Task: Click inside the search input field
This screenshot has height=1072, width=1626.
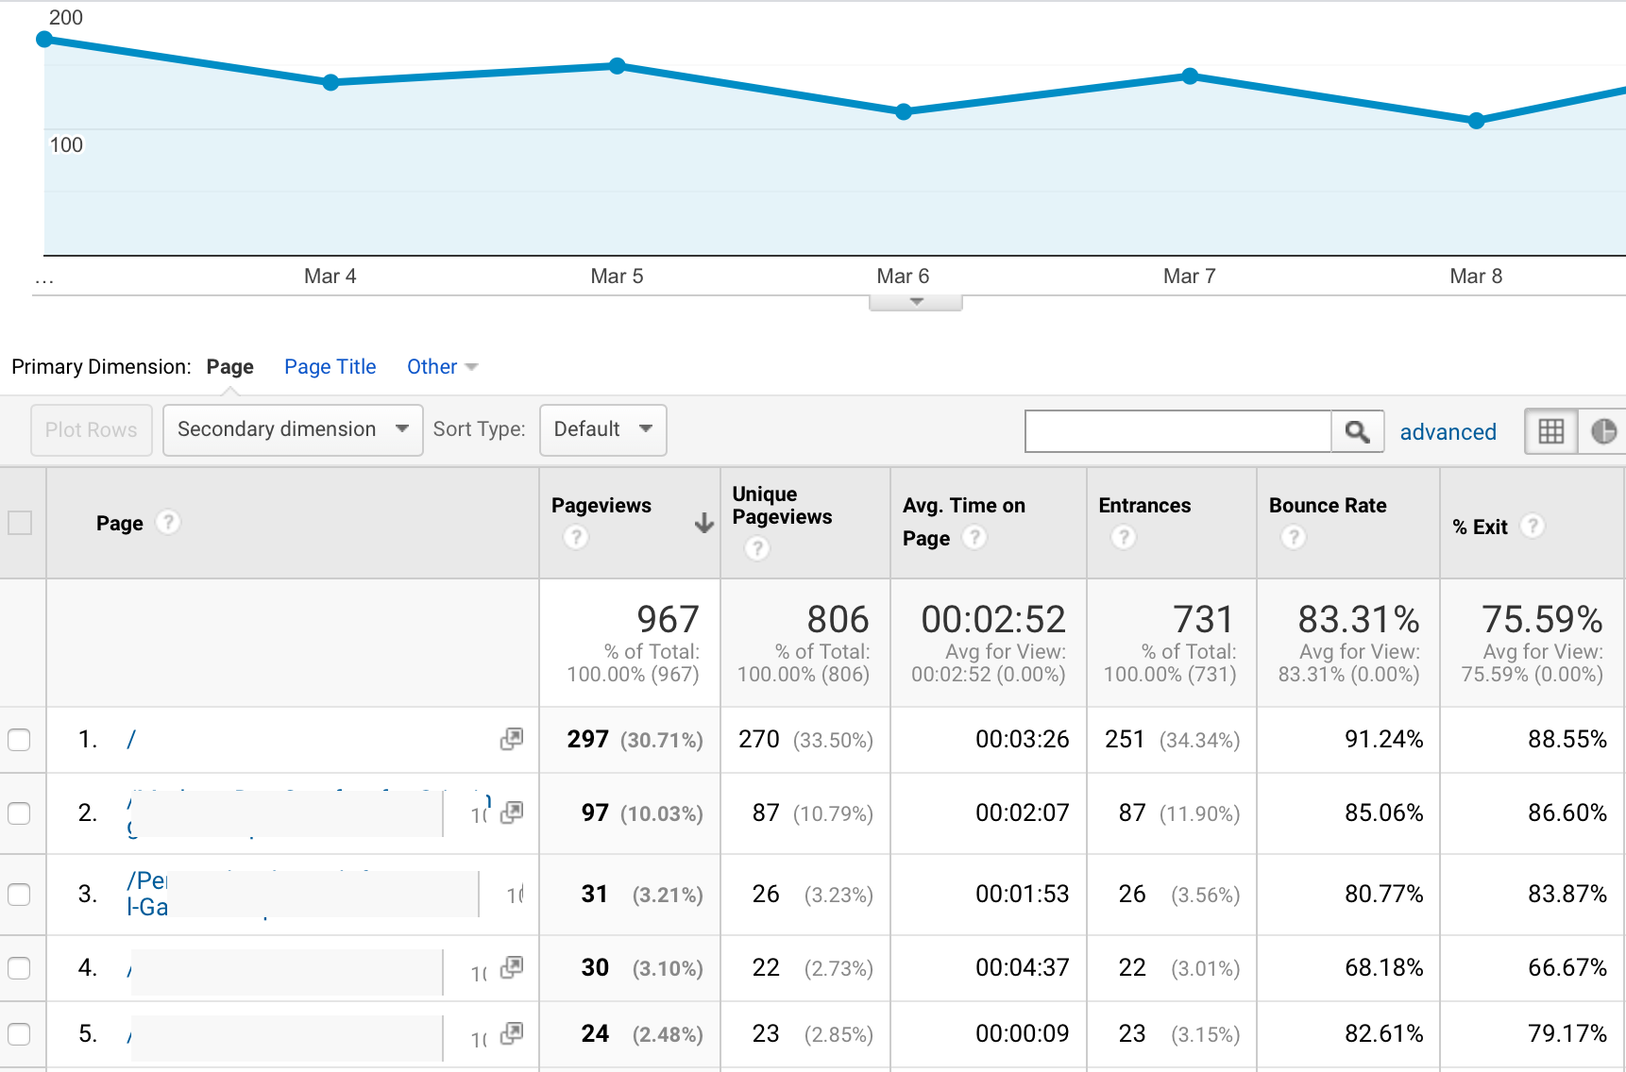Action: 1176,431
